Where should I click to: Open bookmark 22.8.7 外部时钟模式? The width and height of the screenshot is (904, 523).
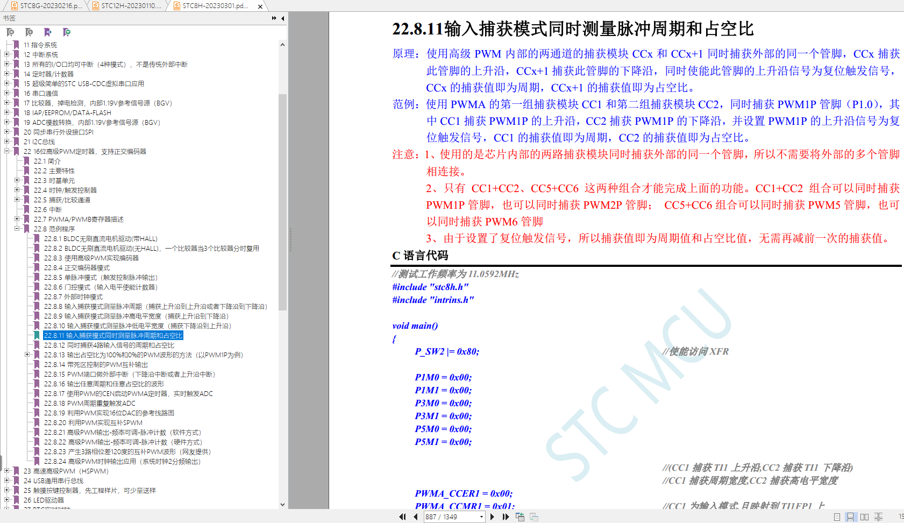(73, 296)
